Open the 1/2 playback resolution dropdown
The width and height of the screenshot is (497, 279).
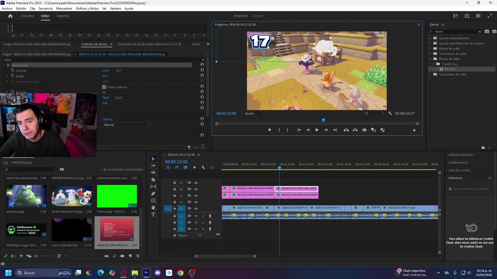pos(374,114)
